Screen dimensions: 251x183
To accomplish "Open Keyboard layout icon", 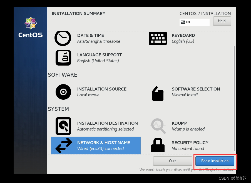I will tap(158, 38).
